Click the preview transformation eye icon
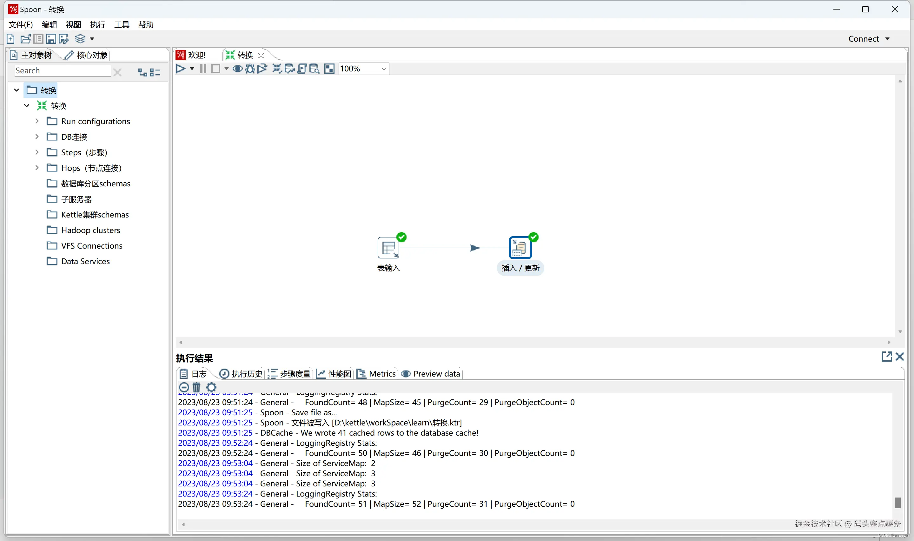 [237, 69]
